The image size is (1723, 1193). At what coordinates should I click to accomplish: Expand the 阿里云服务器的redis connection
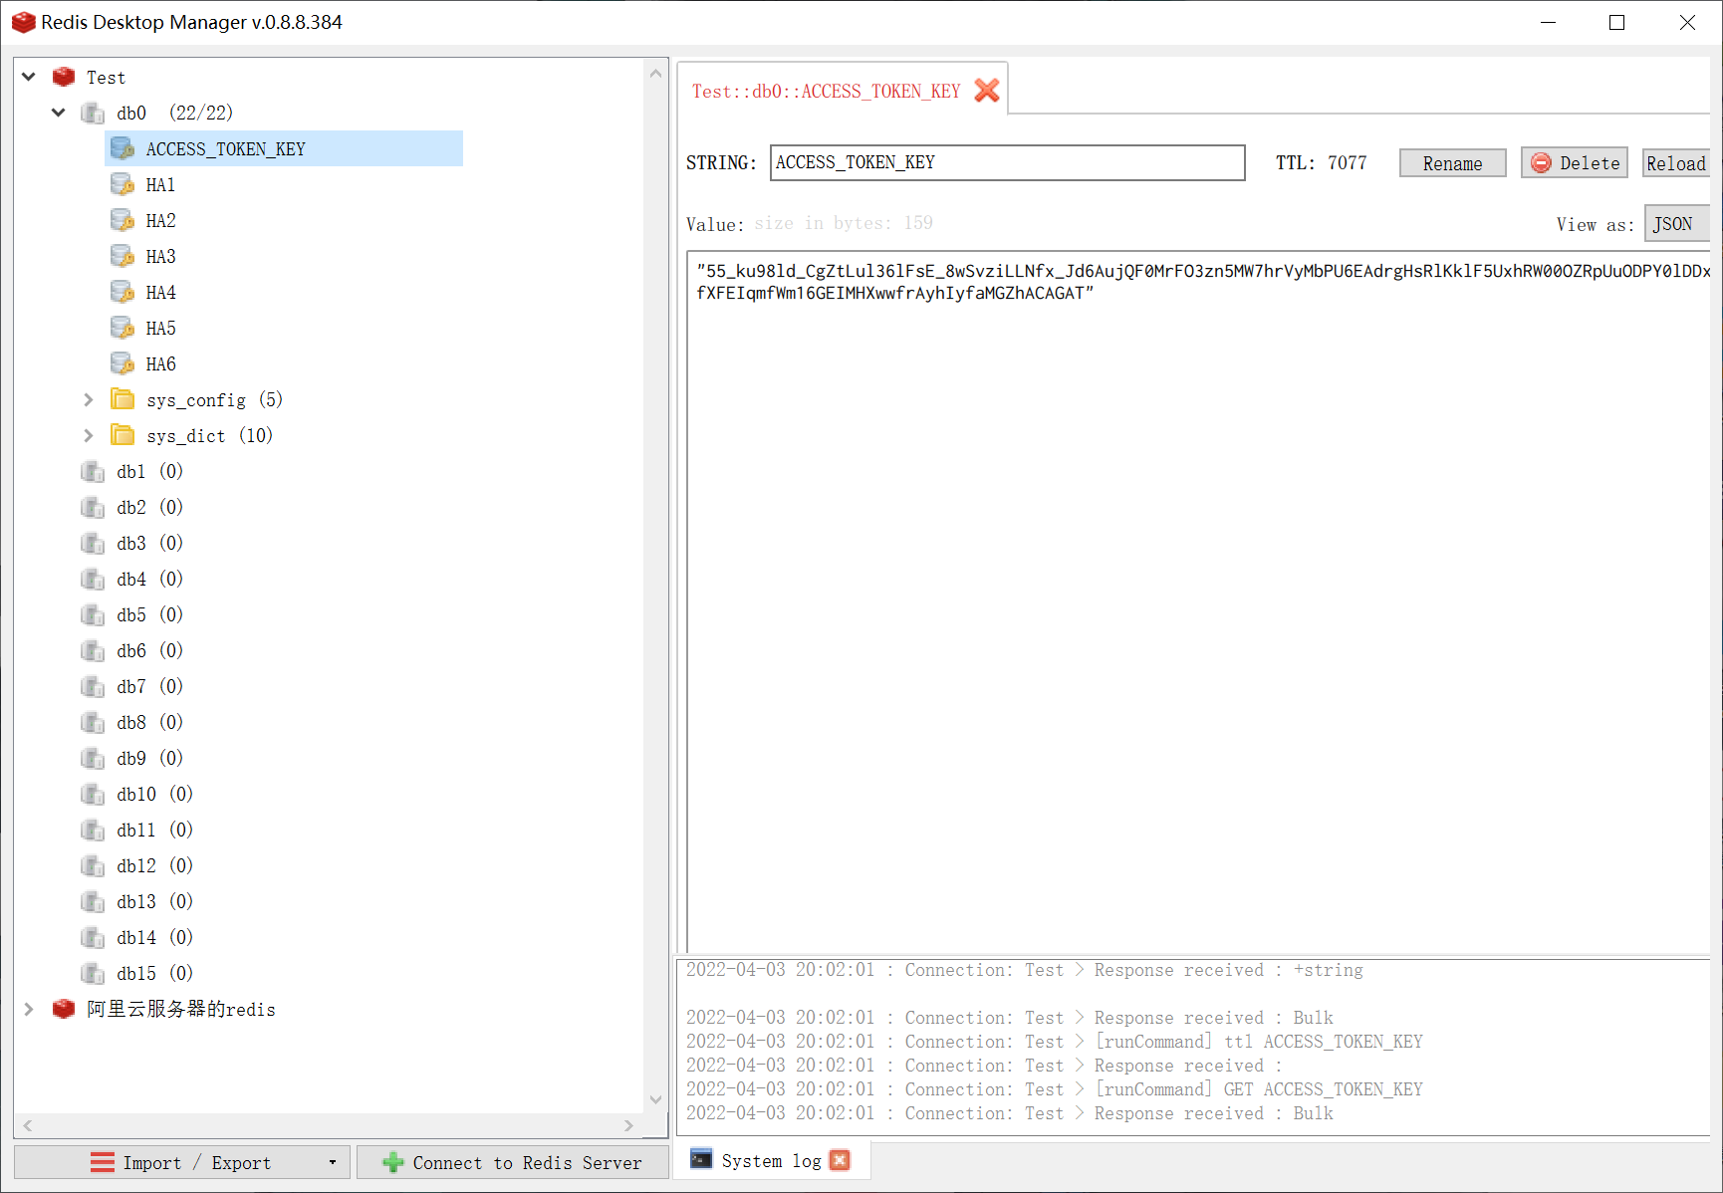point(29,1009)
